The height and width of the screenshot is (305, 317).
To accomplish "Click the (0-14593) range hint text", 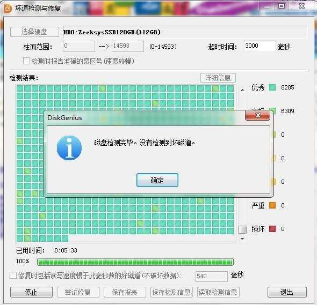I will point(163,47).
